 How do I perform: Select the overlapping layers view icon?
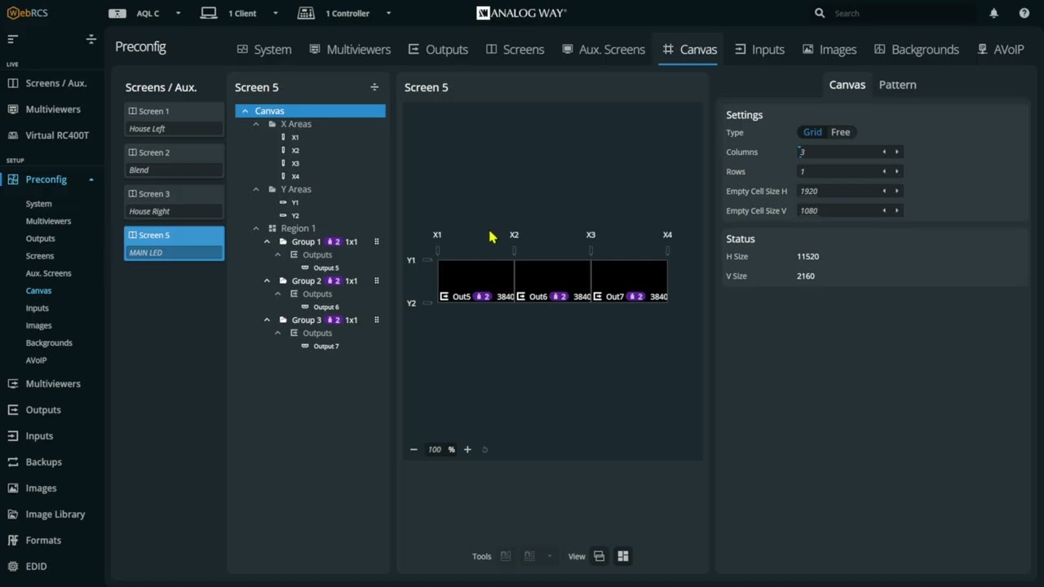[x=599, y=556]
